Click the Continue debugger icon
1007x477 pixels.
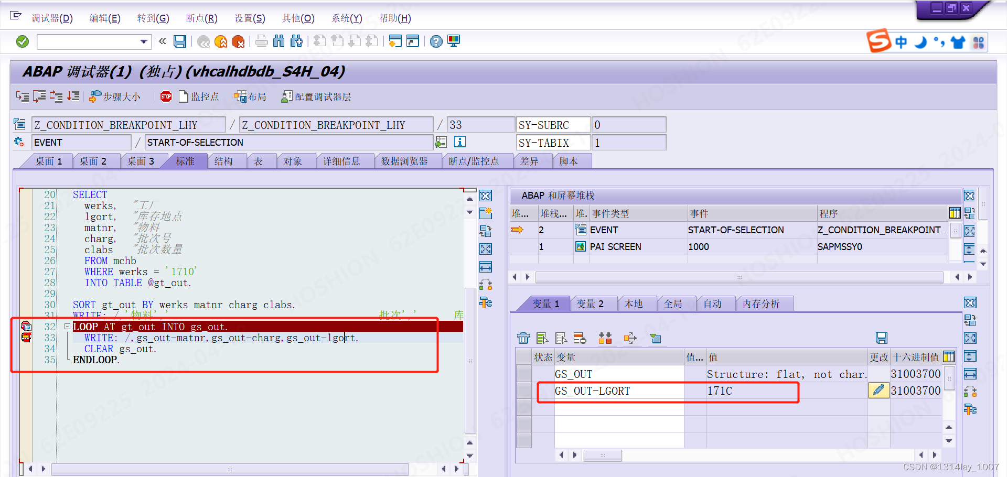coord(73,96)
